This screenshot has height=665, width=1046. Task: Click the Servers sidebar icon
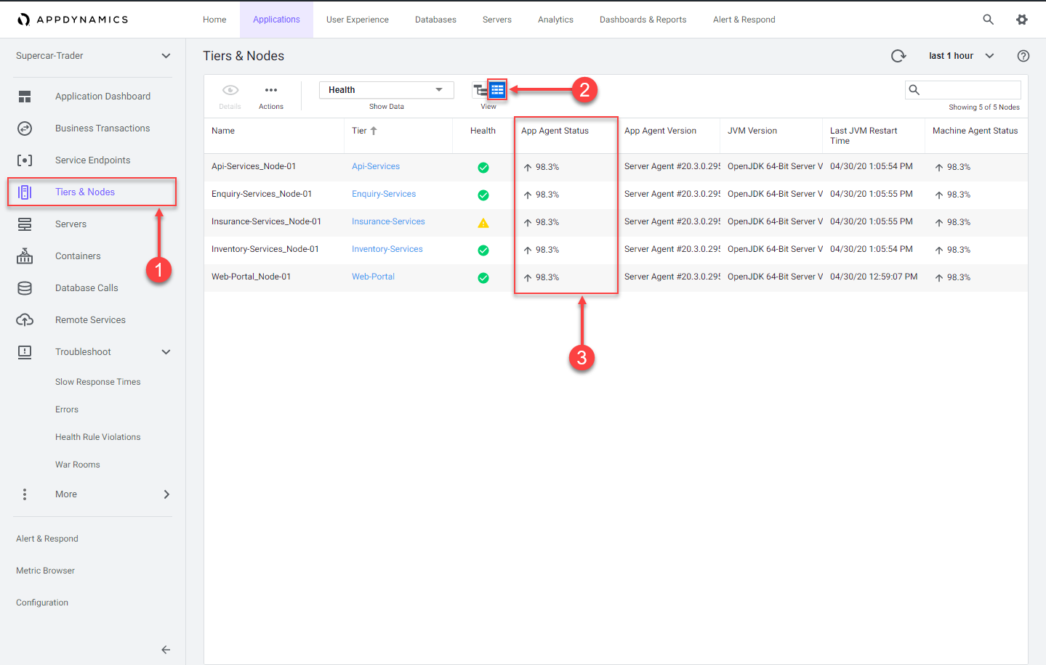25,224
